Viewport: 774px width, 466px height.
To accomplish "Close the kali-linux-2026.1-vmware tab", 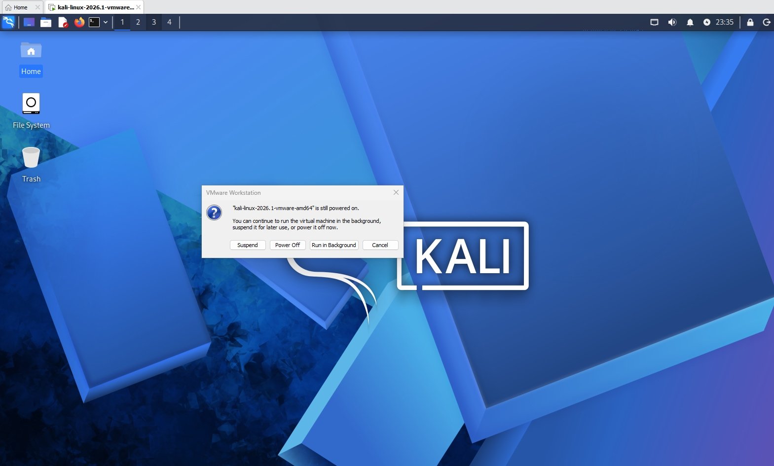I will click(x=139, y=7).
